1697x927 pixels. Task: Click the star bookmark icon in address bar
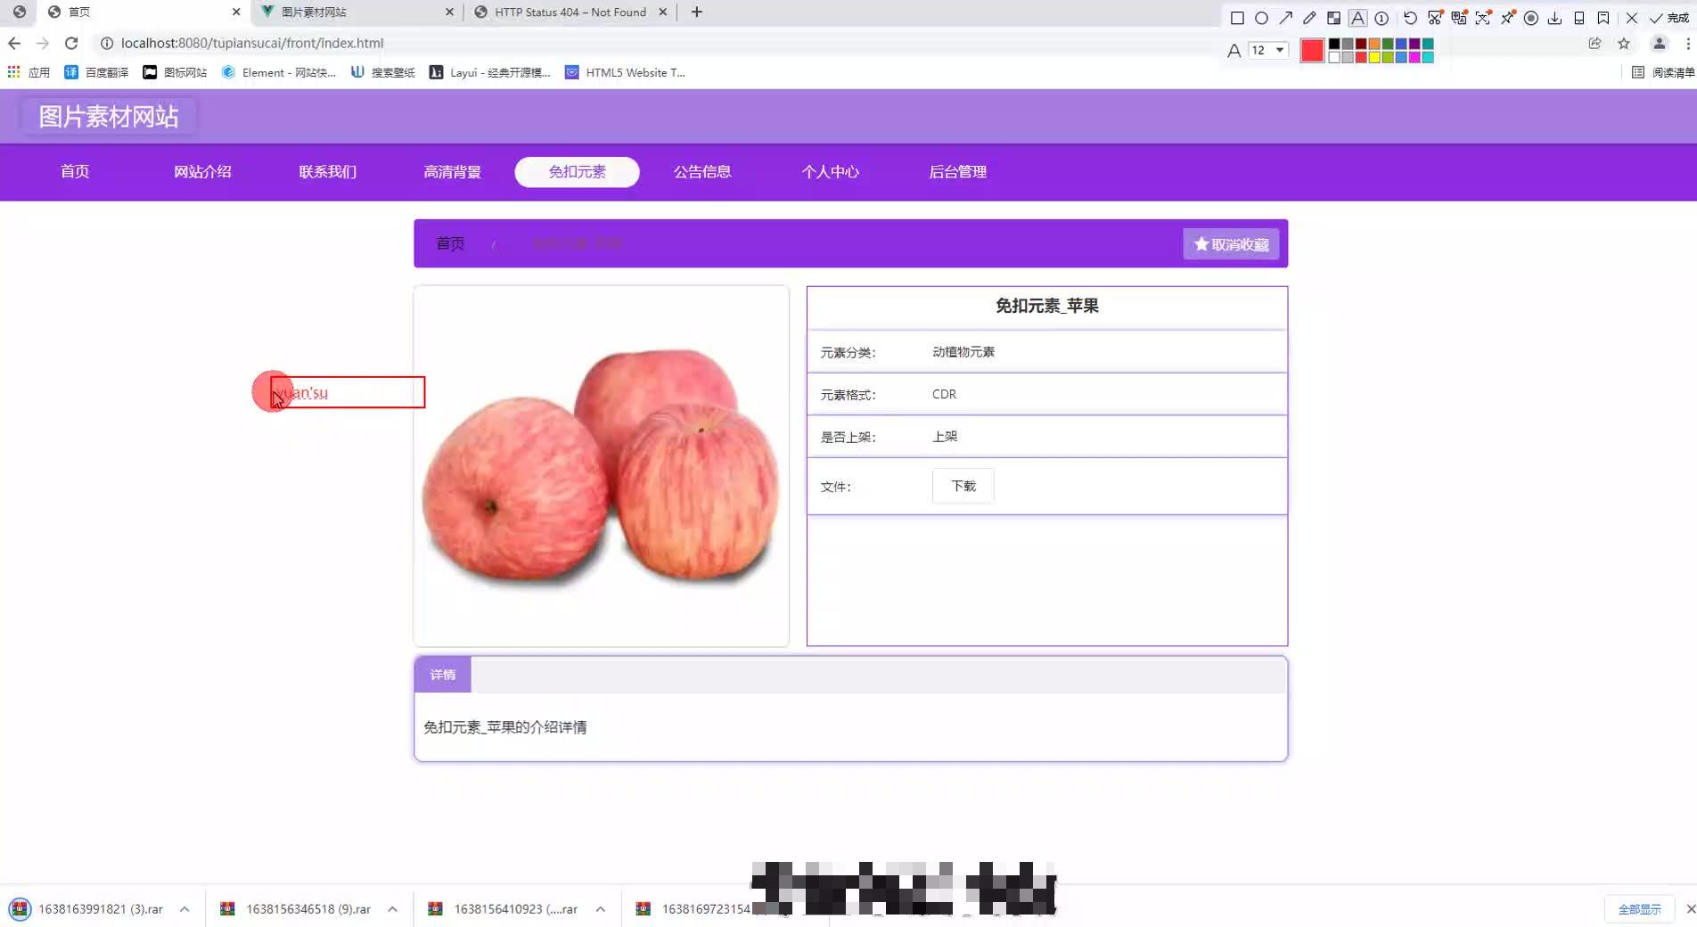coord(1623,43)
